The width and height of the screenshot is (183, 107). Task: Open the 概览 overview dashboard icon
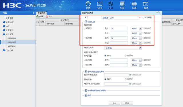88,5
